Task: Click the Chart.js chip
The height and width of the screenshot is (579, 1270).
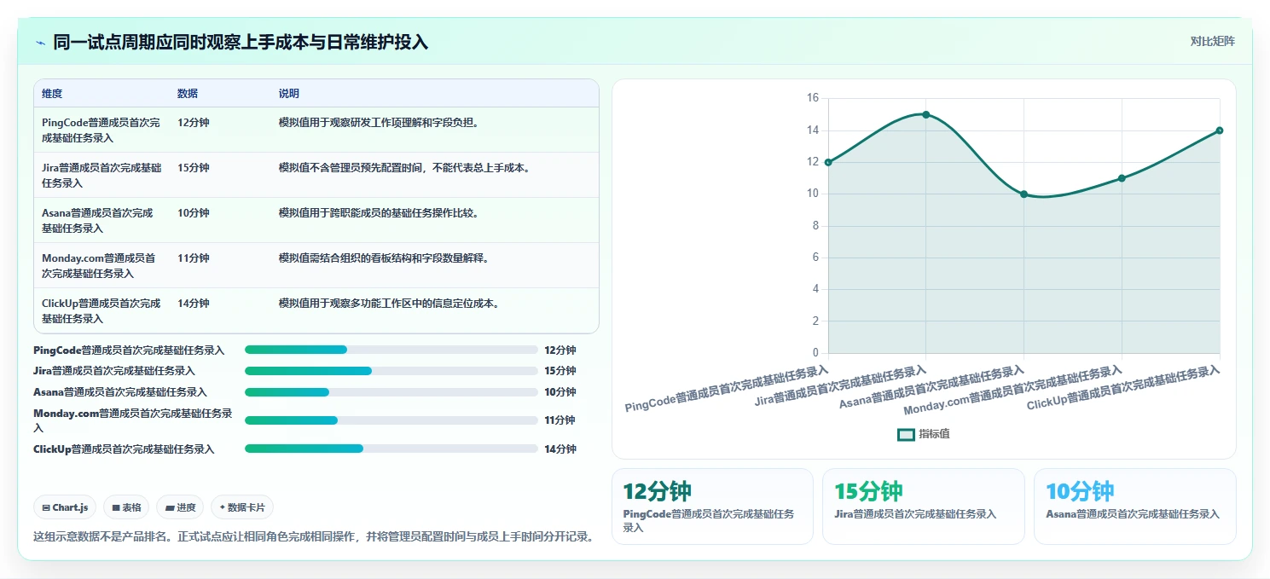Action: pos(66,507)
